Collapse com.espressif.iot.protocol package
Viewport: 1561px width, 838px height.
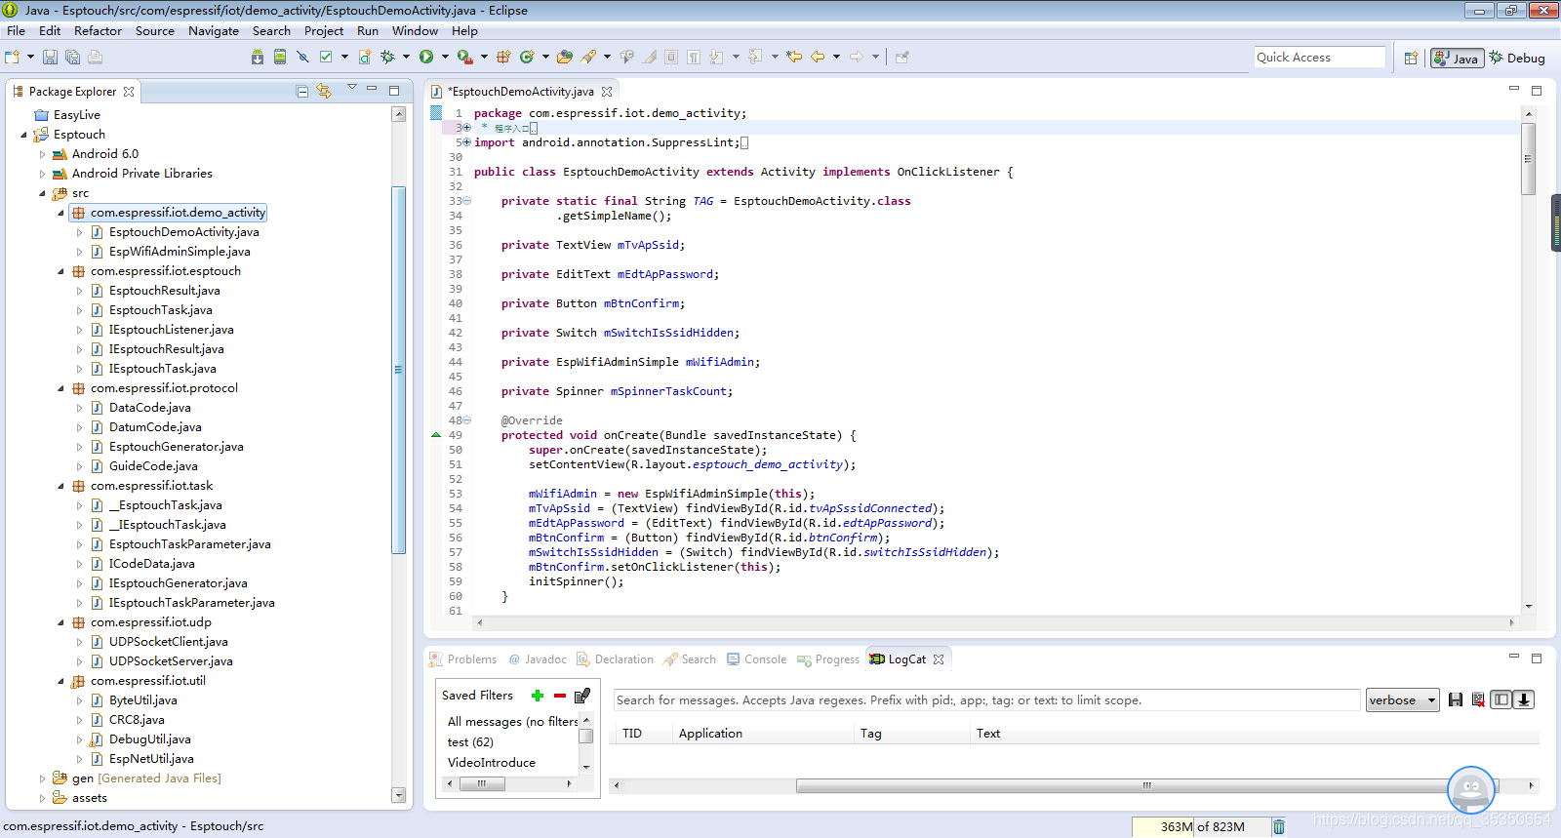click(60, 388)
